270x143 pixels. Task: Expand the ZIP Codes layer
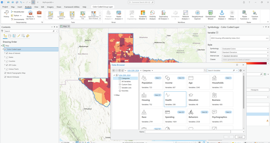pyautogui.click(x=5, y=65)
